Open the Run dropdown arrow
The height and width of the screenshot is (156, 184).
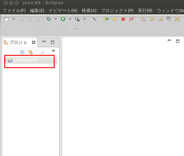click(x=70, y=19)
